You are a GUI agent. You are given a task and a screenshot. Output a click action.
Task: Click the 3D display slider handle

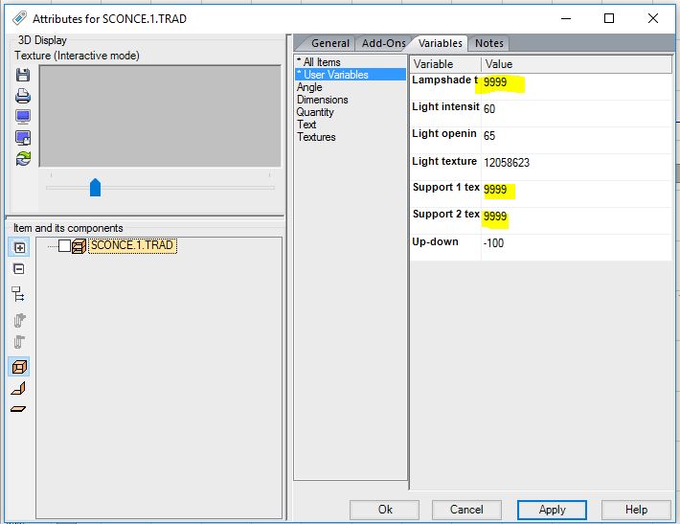point(95,187)
